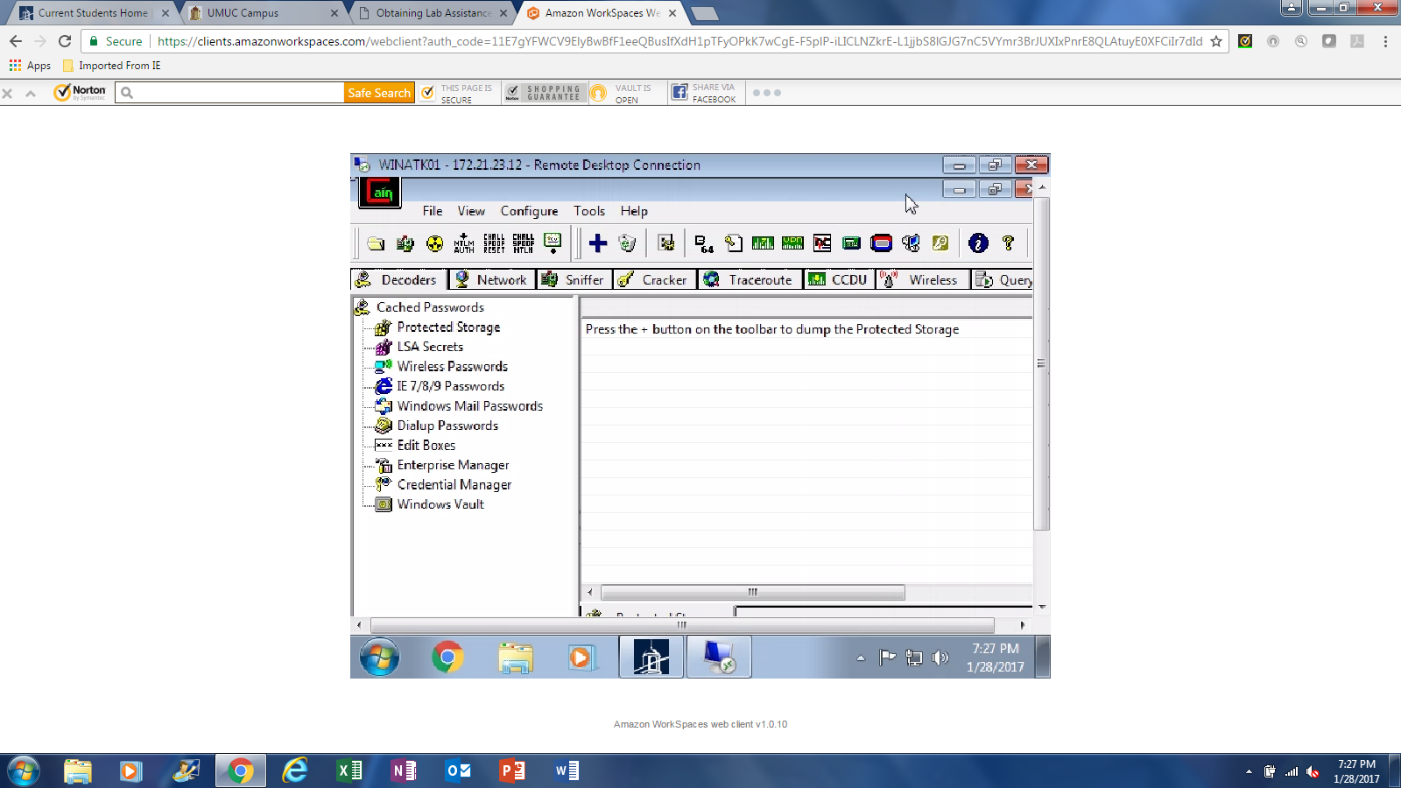Image resolution: width=1401 pixels, height=788 pixels.
Task: Switch to the Sniffer tab
Action: [x=574, y=280]
